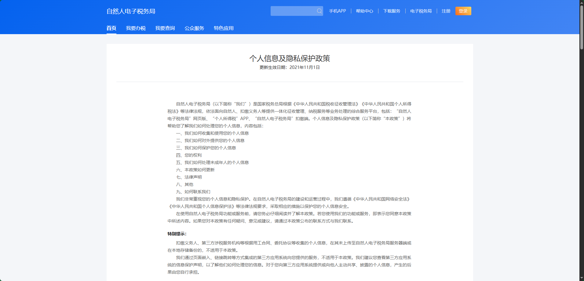Click the 更新生效日期 date text
Image resolution: width=584 pixels, height=281 pixels.
(290, 68)
